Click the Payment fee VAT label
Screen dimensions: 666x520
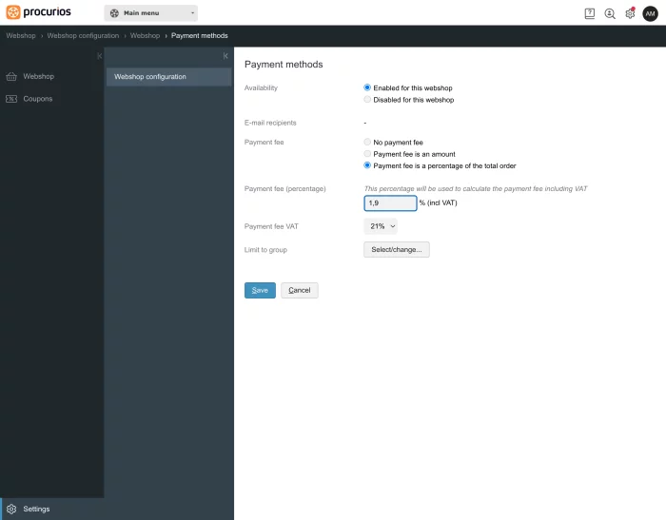tap(271, 226)
